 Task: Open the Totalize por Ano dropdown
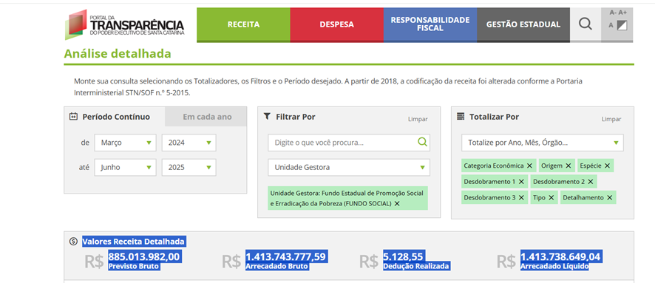coord(542,143)
